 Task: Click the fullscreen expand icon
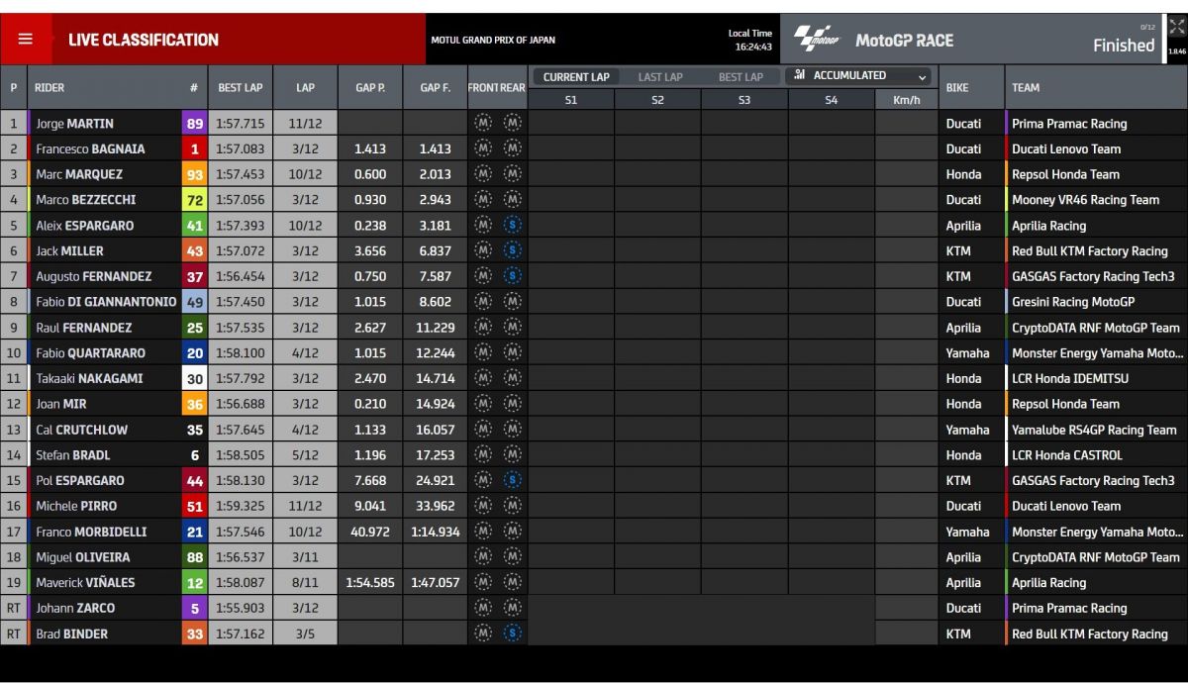click(x=1176, y=29)
